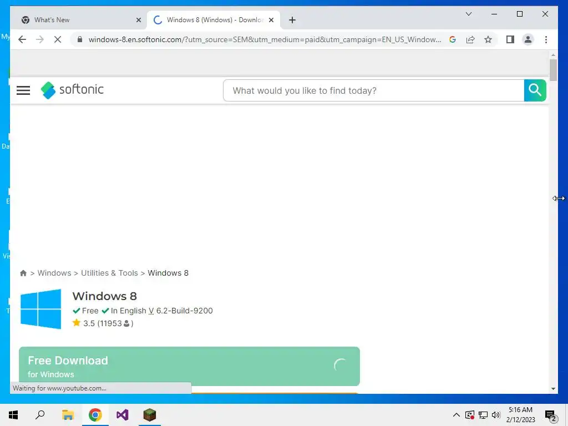The image size is (568, 426).
Task: Open the Windows Start menu
Action: (x=13, y=415)
